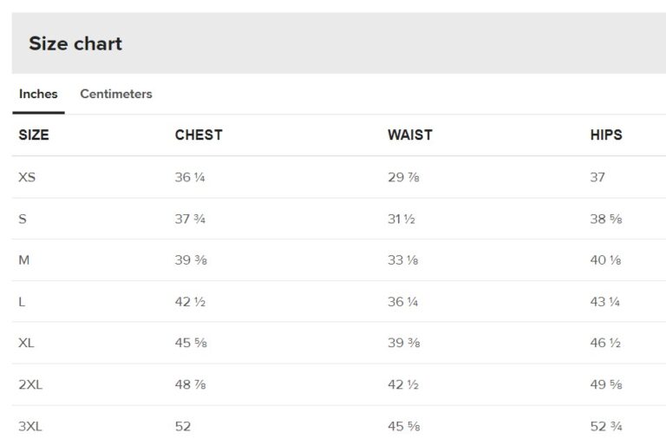Image resolution: width=666 pixels, height=446 pixels.
Task: Click the XS hips value 37
Action: [597, 177]
